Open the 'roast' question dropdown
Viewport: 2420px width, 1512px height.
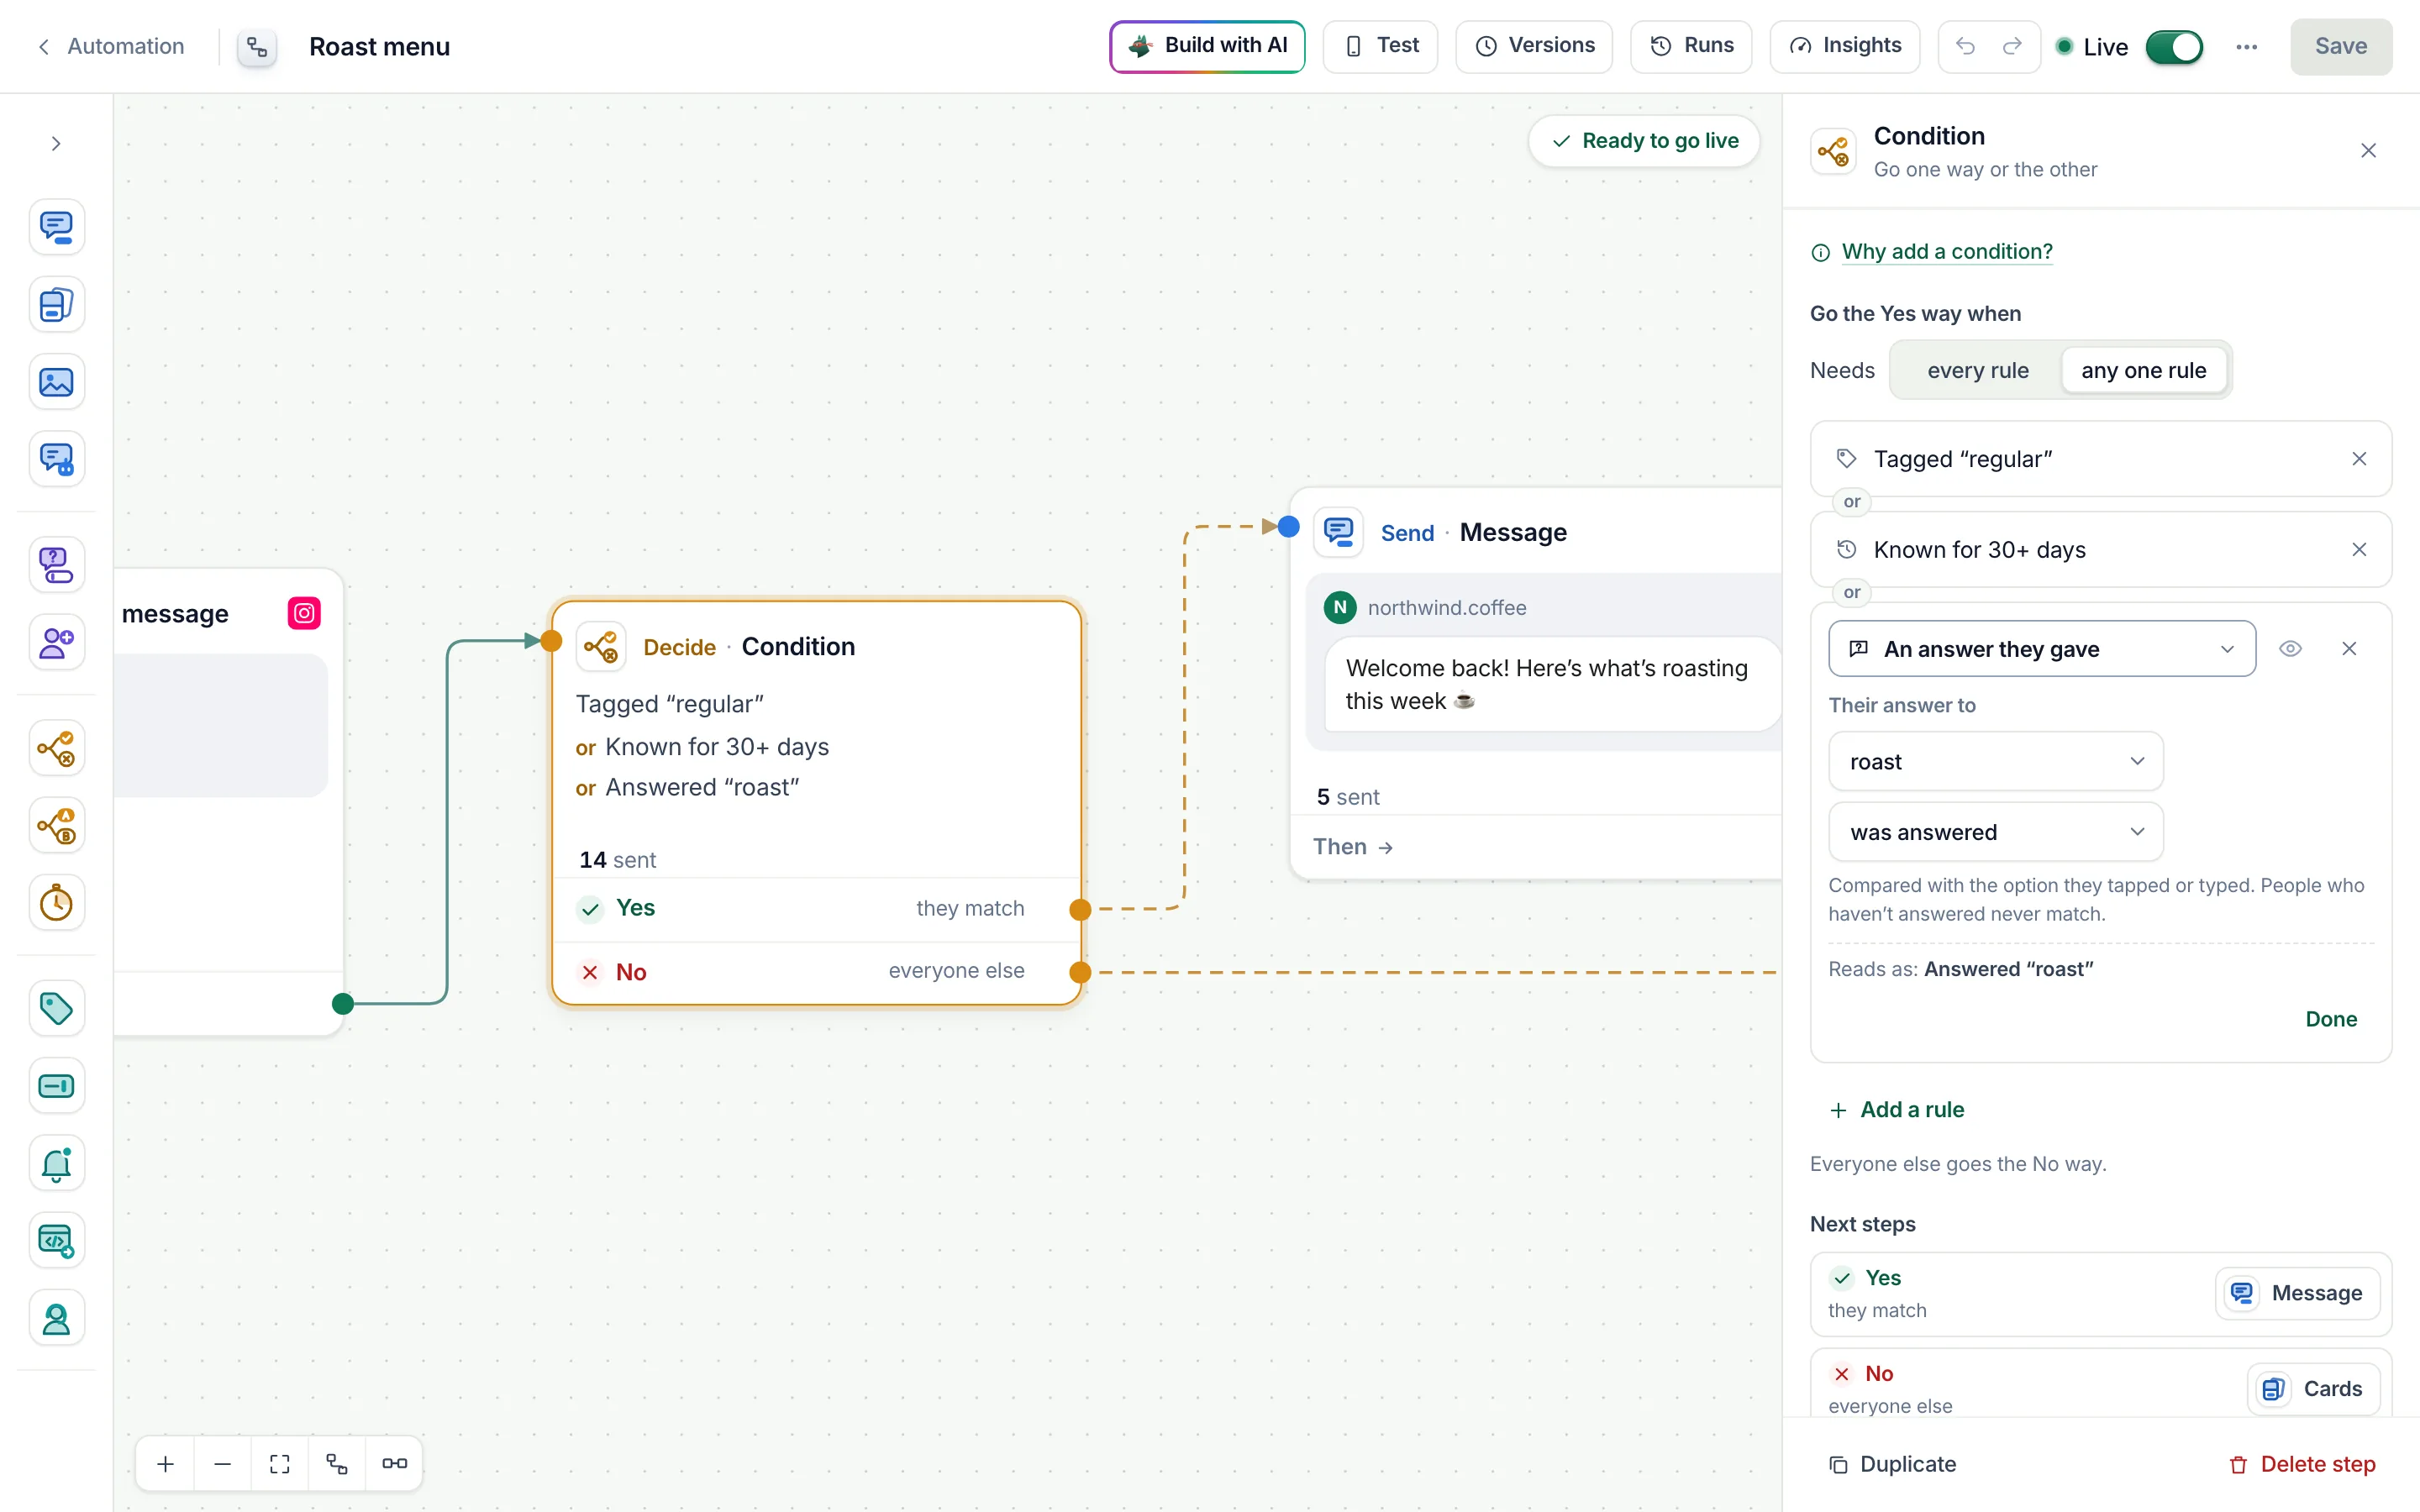click(x=1996, y=761)
